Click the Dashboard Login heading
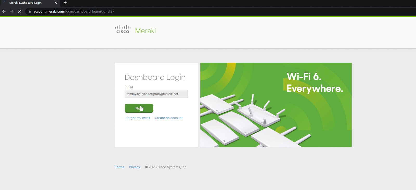 click(x=155, y=77)
